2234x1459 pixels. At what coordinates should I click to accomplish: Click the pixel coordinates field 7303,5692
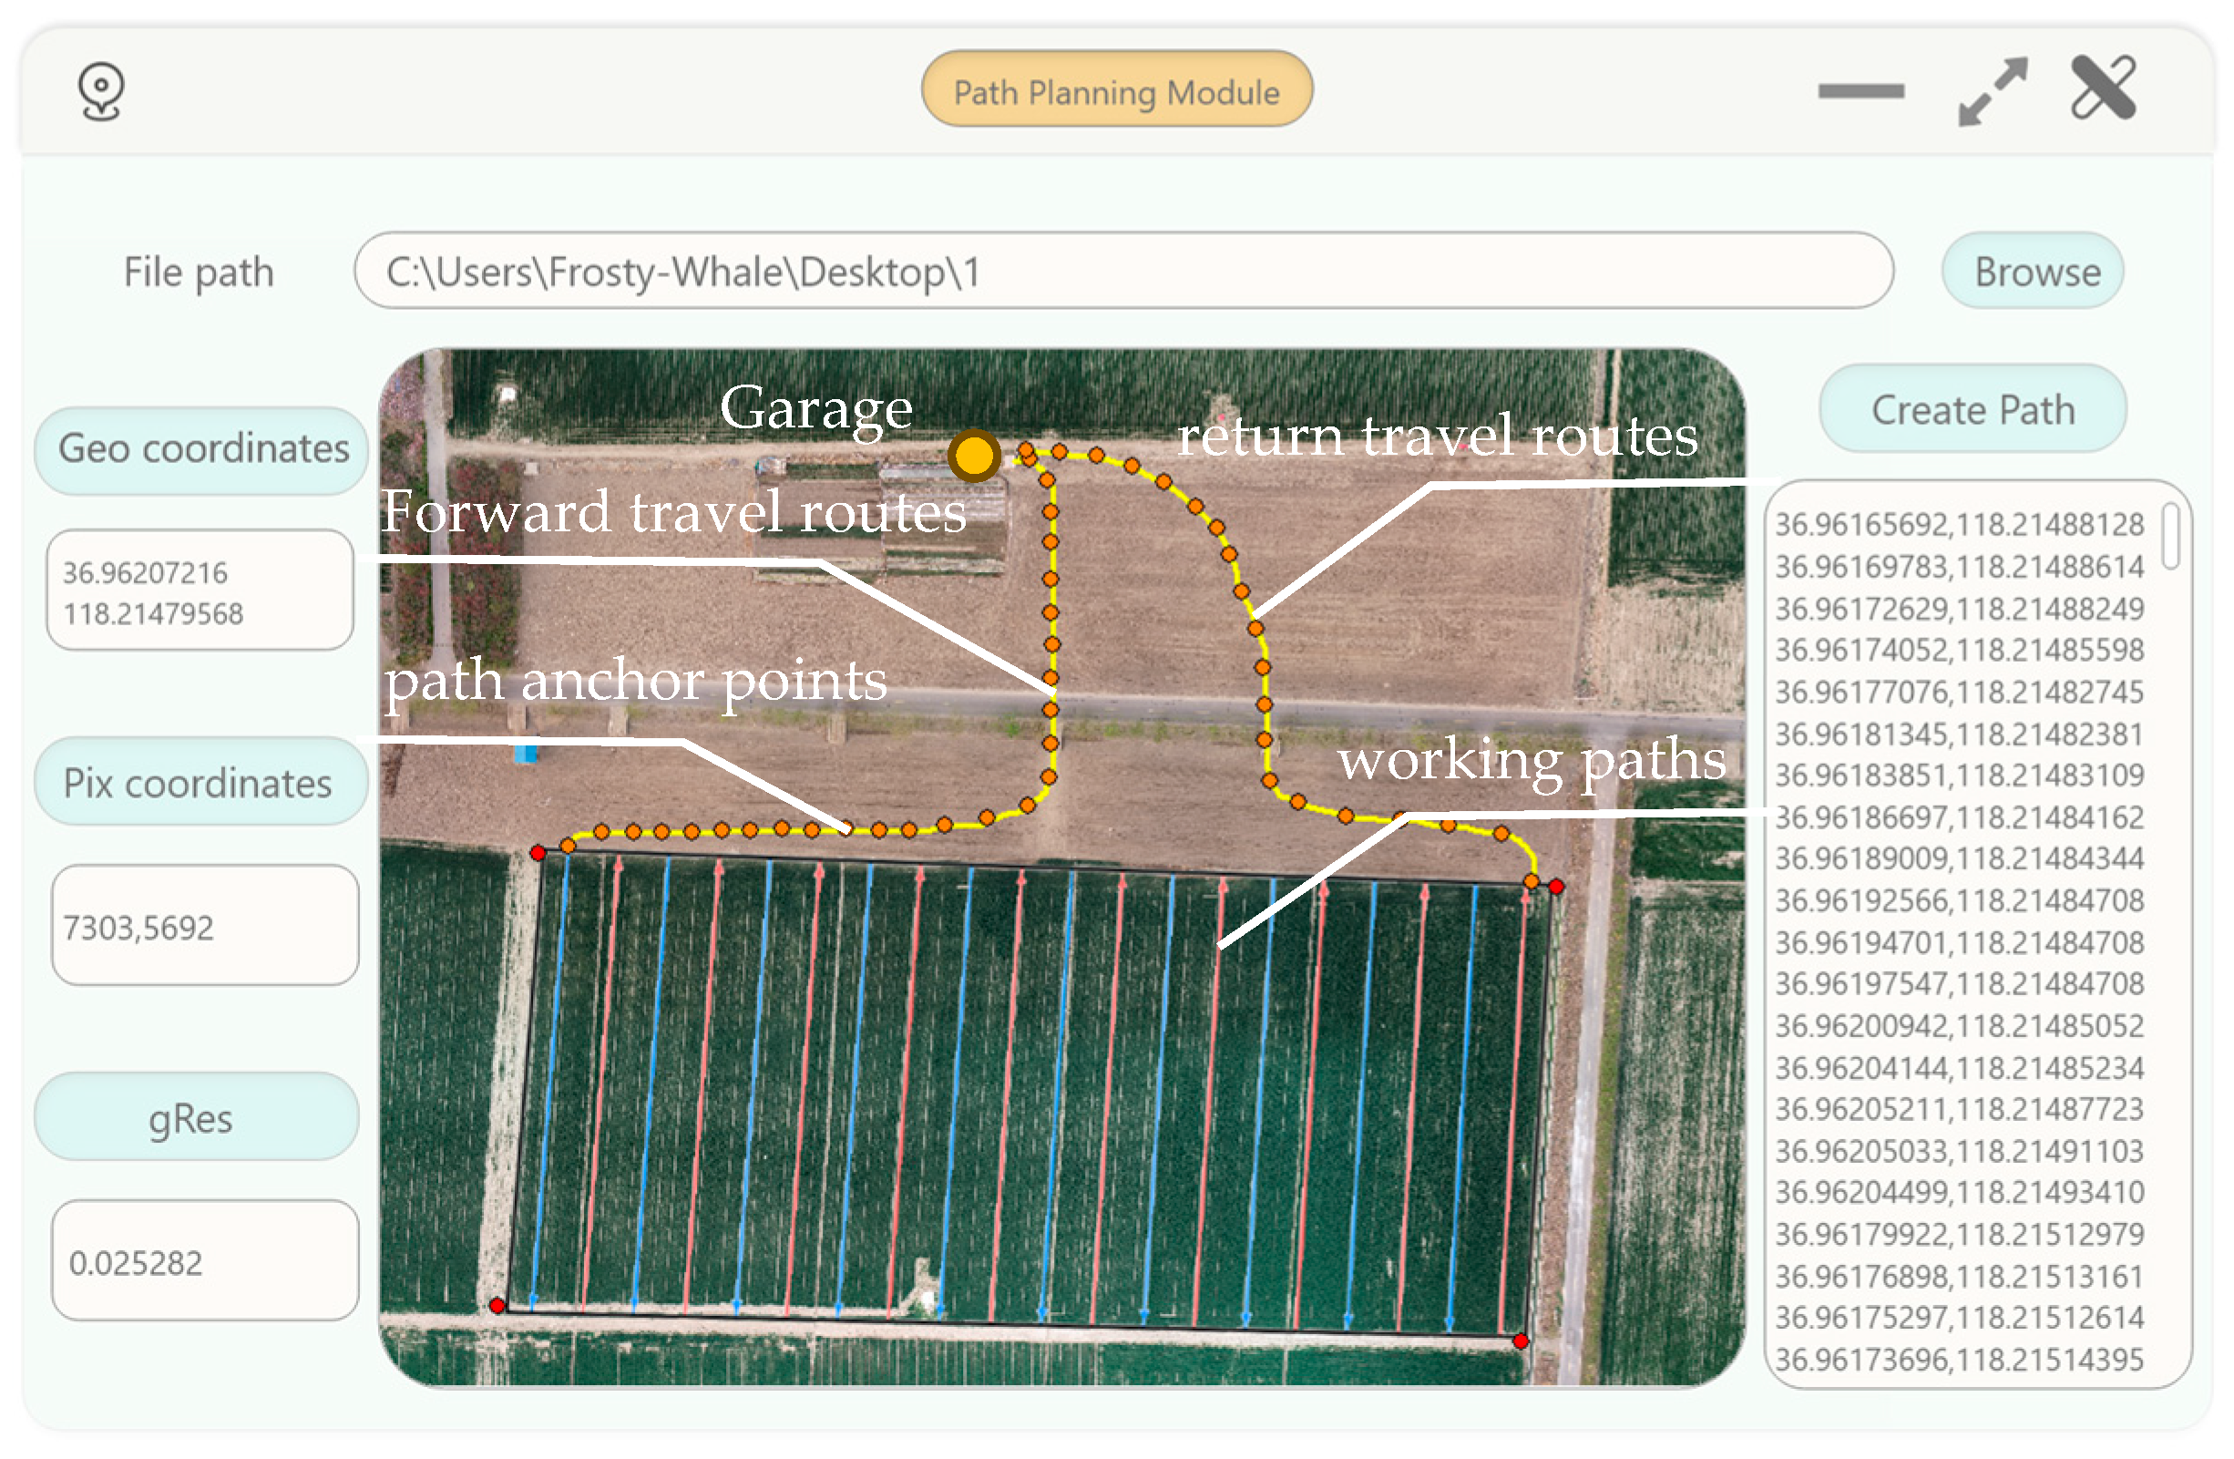click(205, 927)
